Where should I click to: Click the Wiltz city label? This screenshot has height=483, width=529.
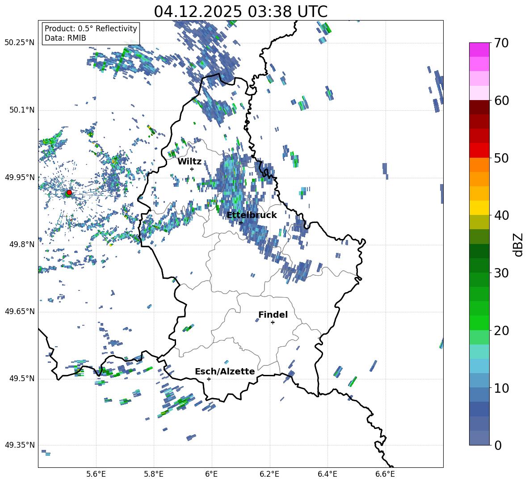point(189,162)
